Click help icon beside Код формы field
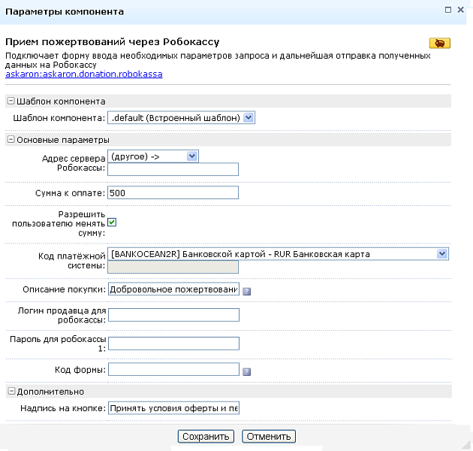 (246, 371)
